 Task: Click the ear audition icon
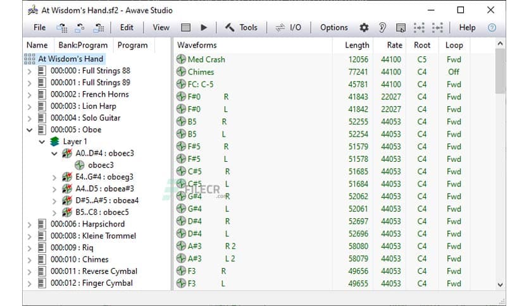pyautogui.click(x=382, y=28)
